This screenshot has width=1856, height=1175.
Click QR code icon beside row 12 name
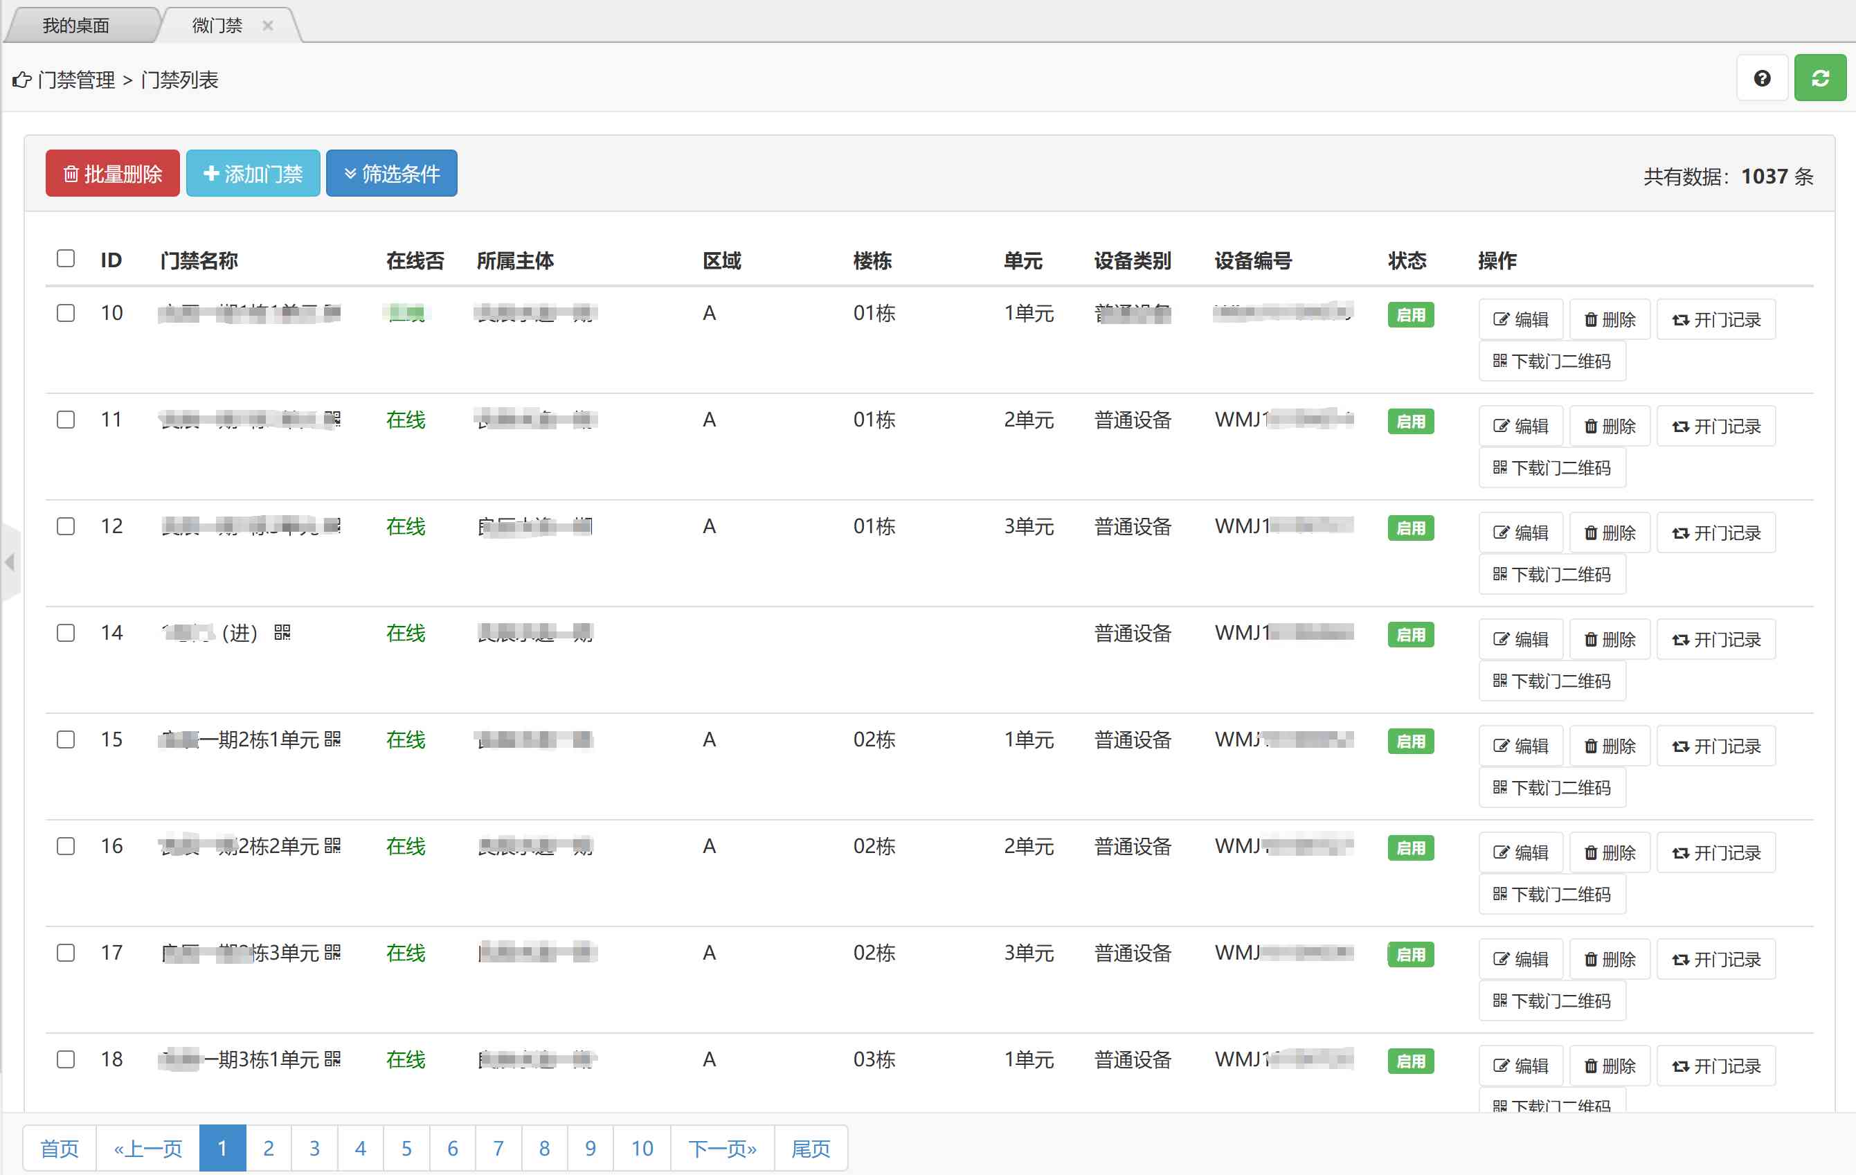click(332, 526)
